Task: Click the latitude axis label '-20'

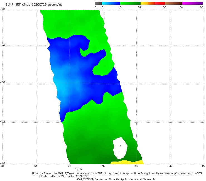Action: point(3,9)
